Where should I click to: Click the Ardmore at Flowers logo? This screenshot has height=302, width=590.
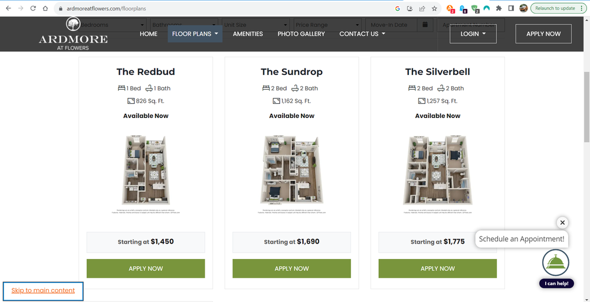tap(73, 34)
